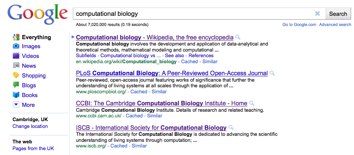This screenshot has width=354, height=155.
Task: Preview the PLoS result with magnifier icon
Action: (272, 73)
